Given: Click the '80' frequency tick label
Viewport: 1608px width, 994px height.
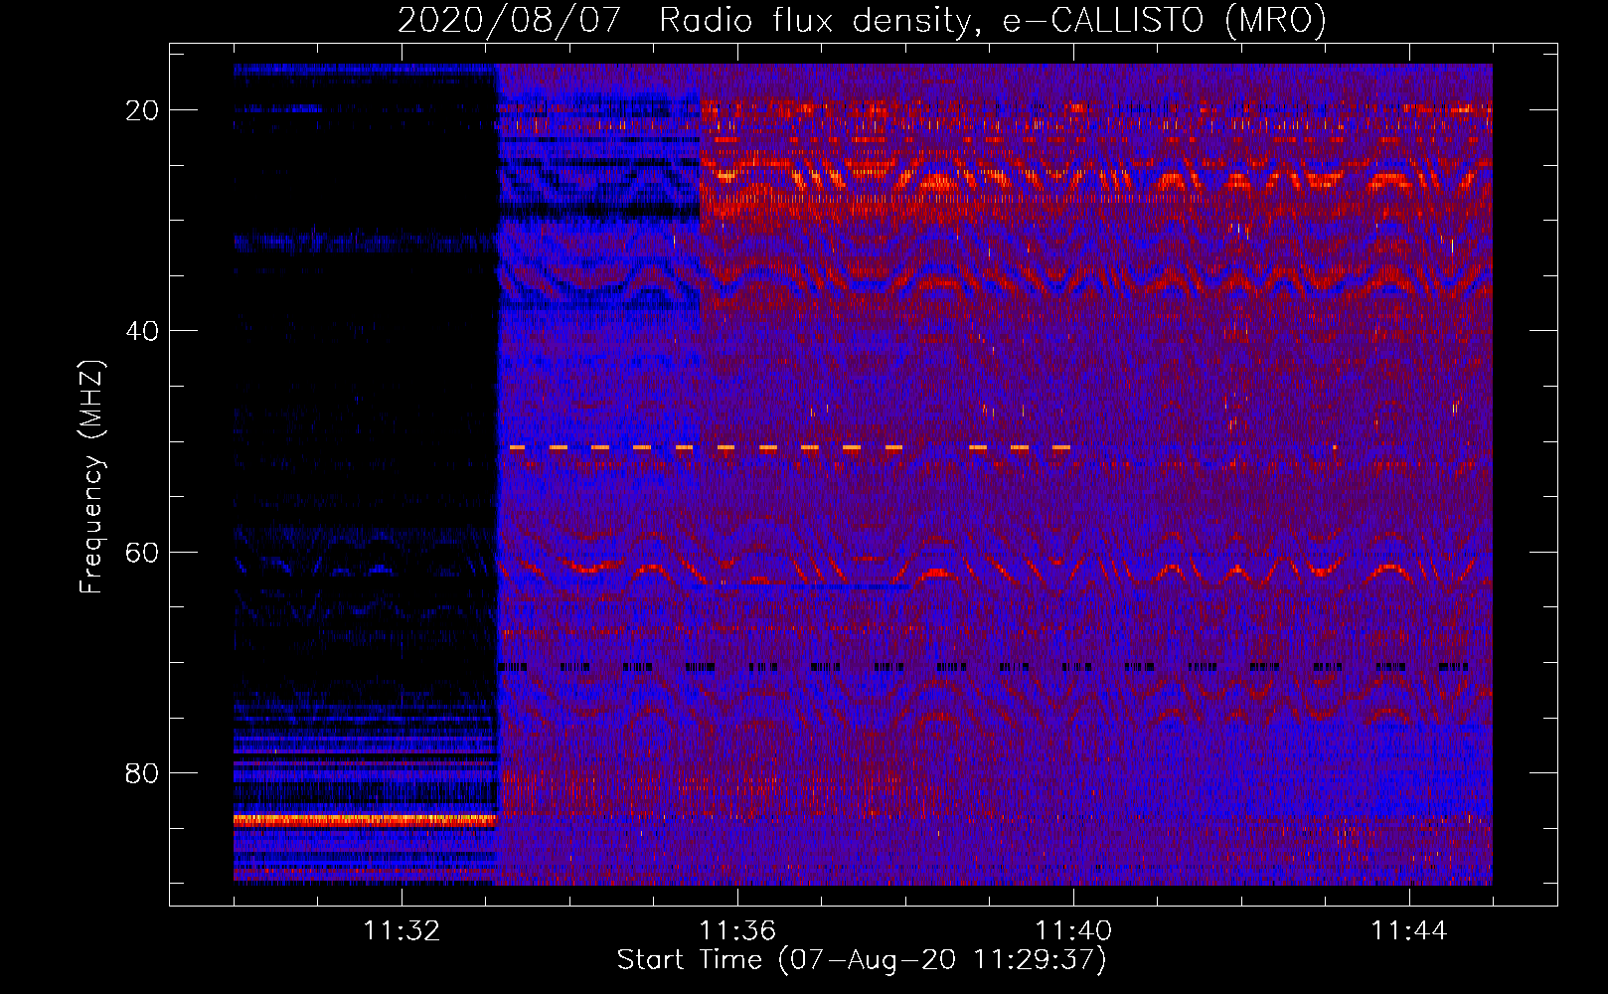Looking at the screenshot, I should click(143, 773).
